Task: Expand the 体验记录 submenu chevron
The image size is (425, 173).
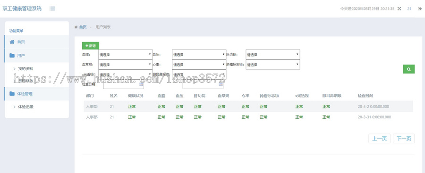Action: 14,107
